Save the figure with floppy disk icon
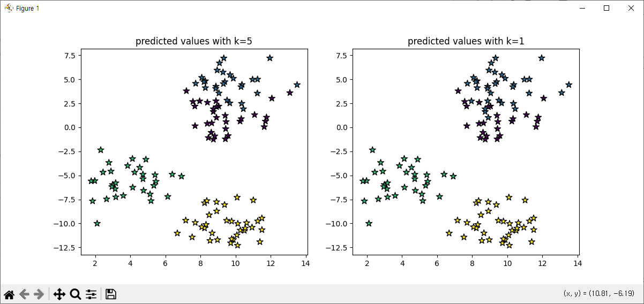This screenshot has width=644, height=304. 111,294
